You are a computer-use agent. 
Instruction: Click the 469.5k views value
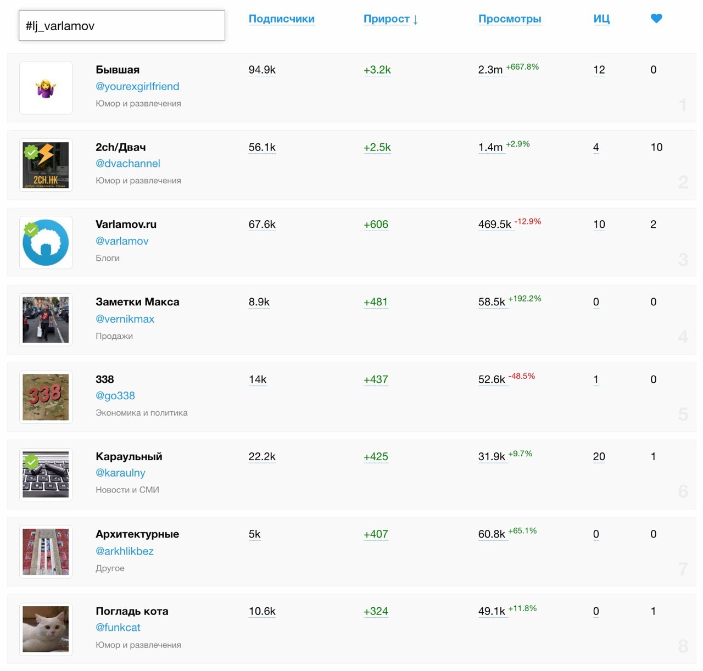(x=495, y=224)
